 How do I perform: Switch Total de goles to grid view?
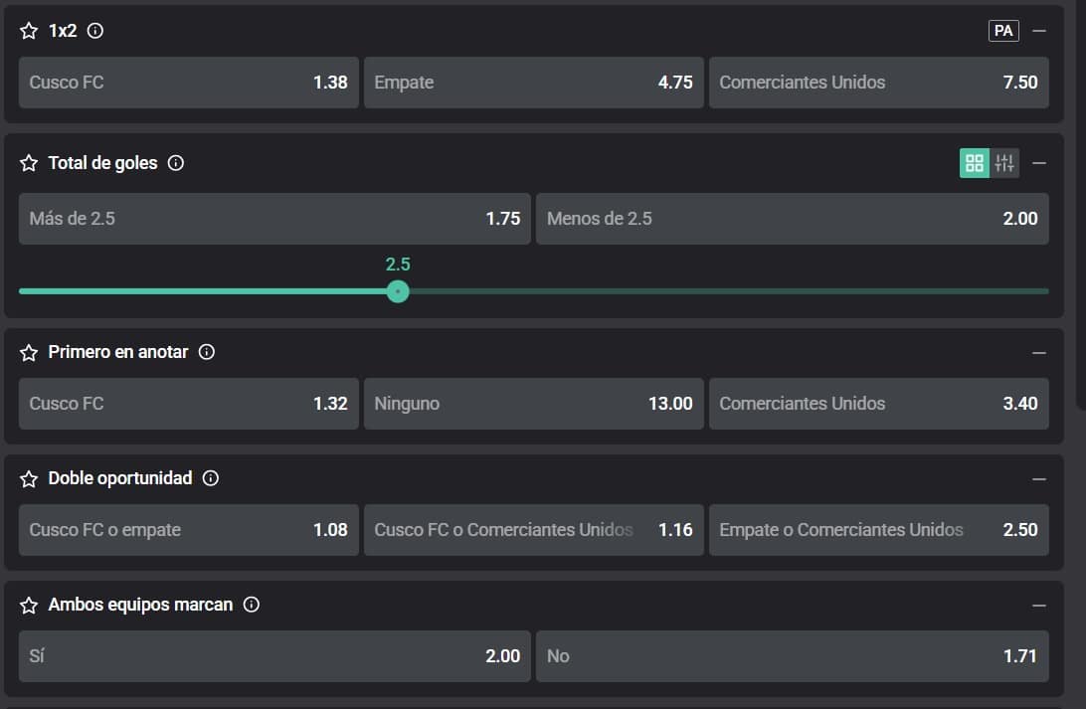(975, 163)
